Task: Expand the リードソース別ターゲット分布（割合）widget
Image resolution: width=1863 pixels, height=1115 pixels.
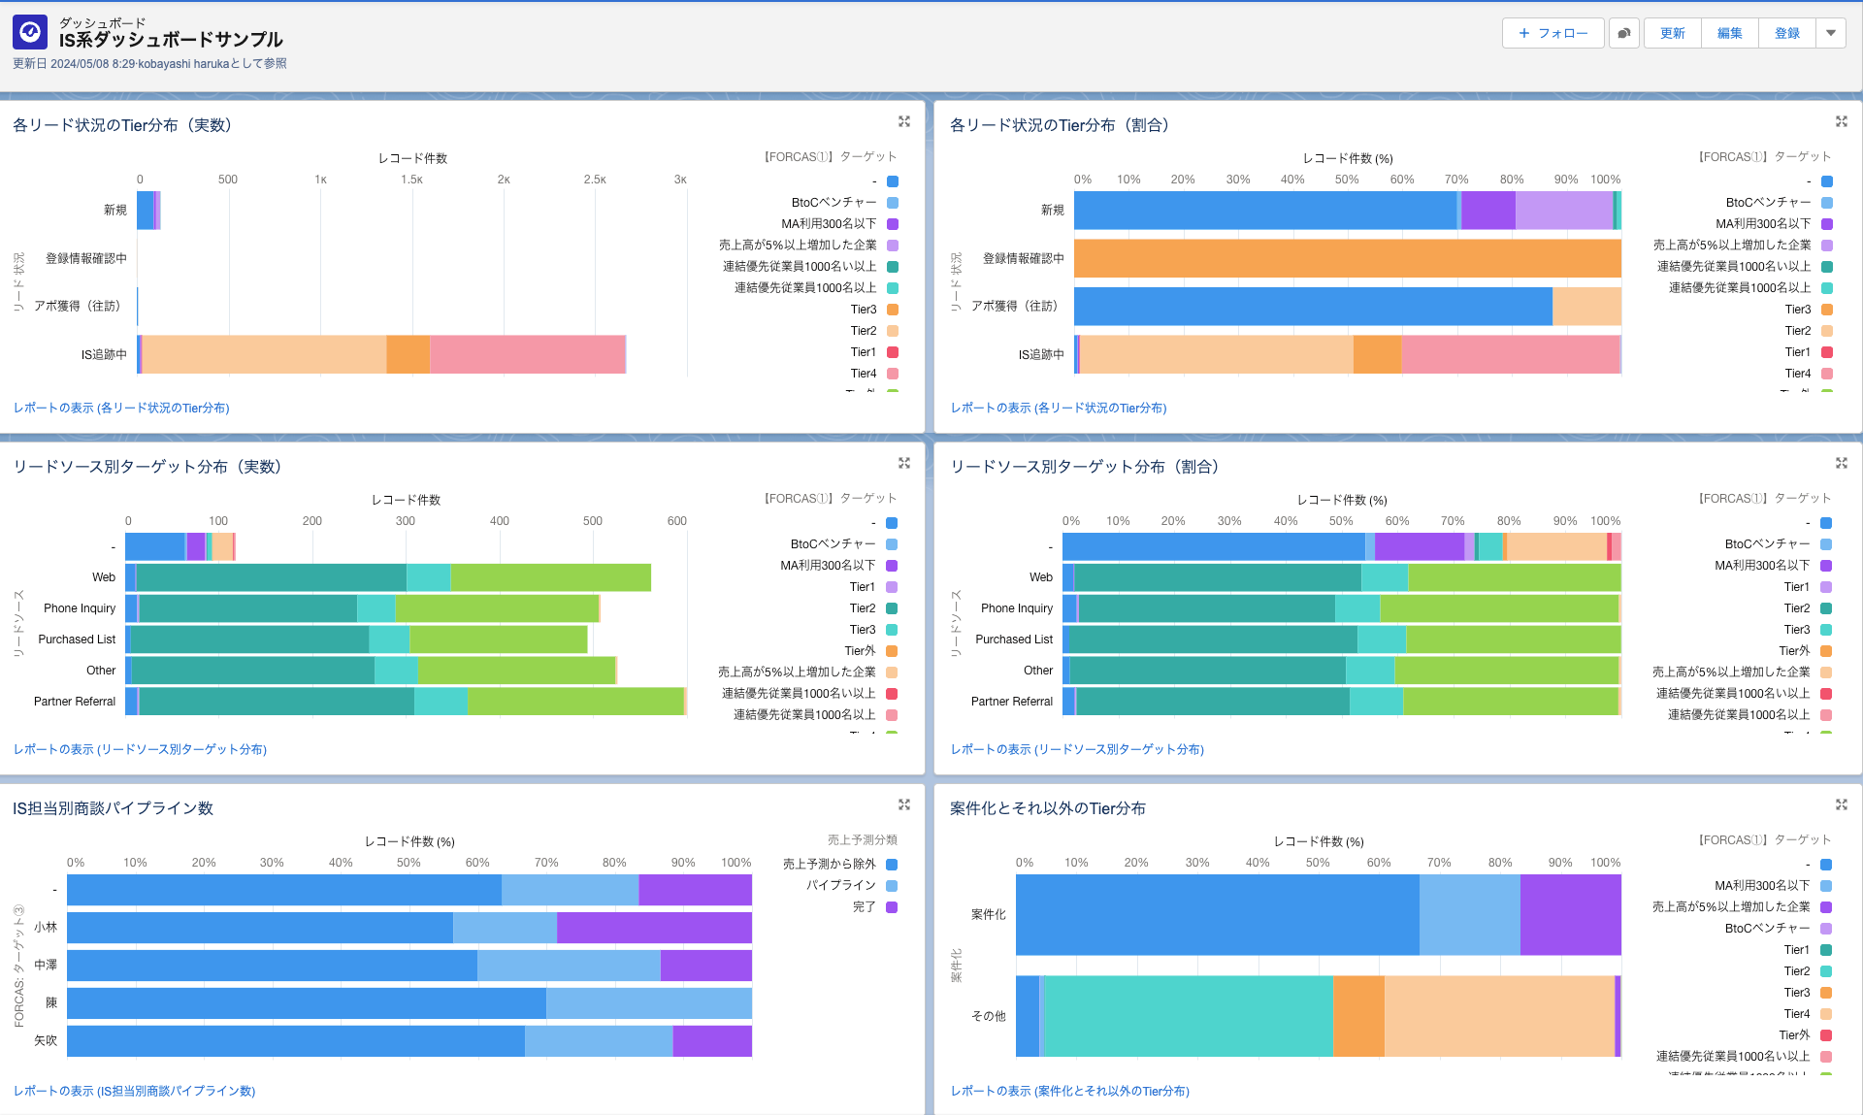Action: (x=1842, y=463)
